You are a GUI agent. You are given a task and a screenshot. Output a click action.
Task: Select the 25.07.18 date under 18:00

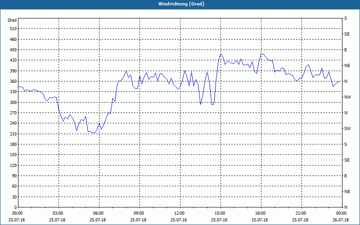[260, 220]
